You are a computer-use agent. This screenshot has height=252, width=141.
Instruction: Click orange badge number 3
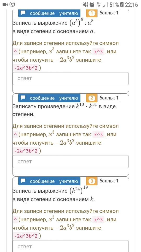pyautogui.click(x=92, y=181)
